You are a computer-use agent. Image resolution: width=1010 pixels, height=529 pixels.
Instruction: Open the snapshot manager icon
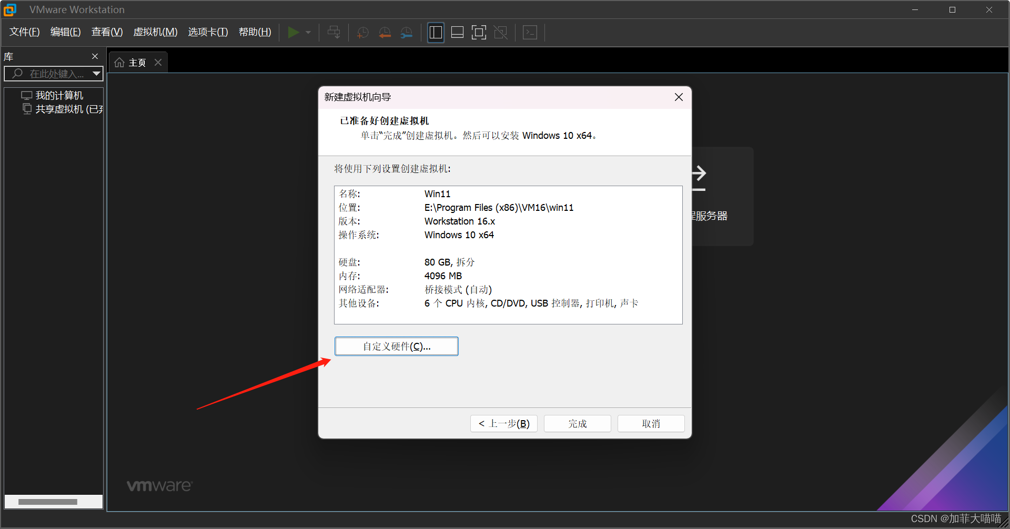tap(406, 33)
